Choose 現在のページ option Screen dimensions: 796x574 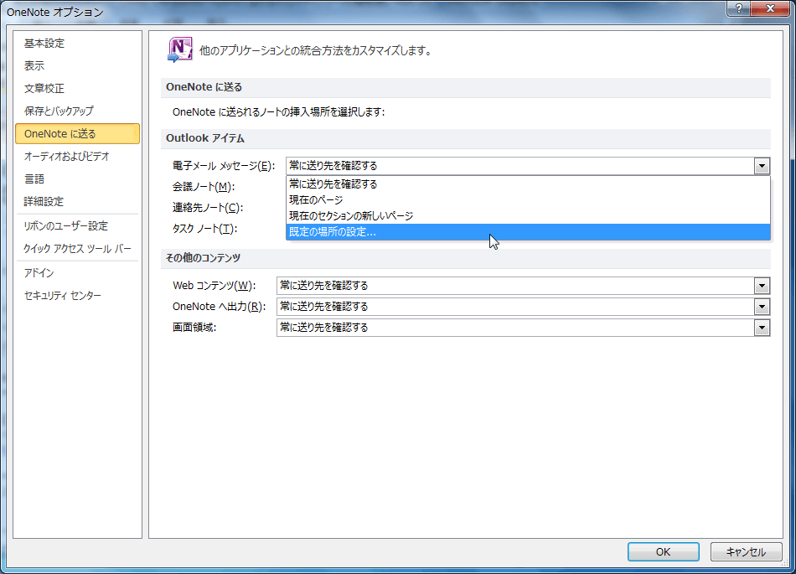528,200
